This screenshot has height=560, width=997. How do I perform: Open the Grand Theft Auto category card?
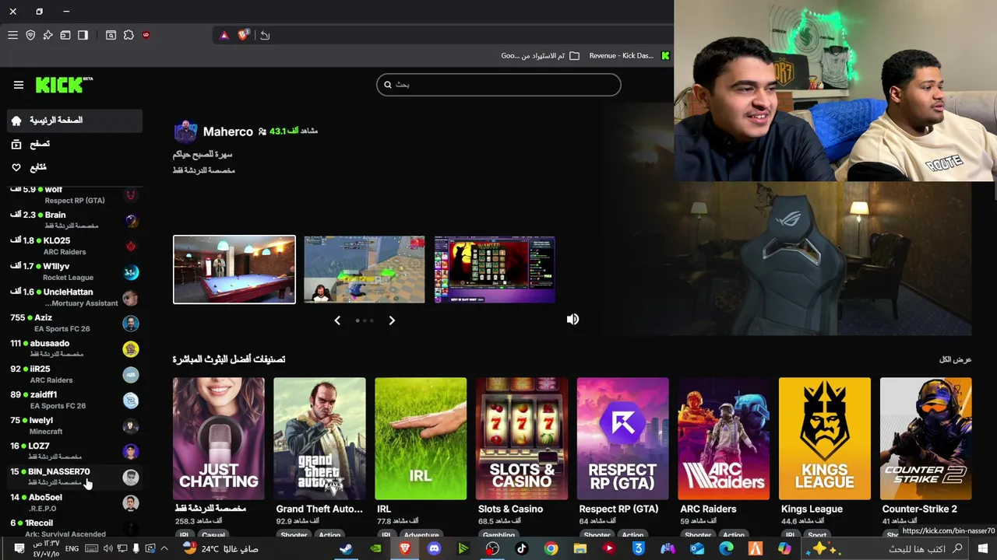tap(319, 439)
